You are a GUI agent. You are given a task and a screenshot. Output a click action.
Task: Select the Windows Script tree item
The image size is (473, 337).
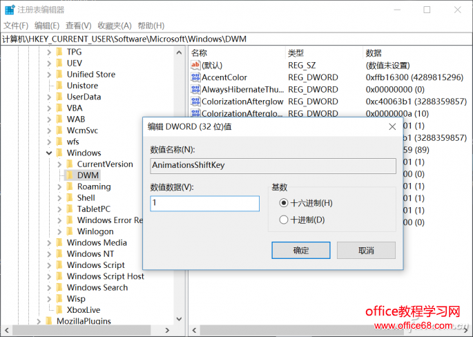click(x=95, y=265)
